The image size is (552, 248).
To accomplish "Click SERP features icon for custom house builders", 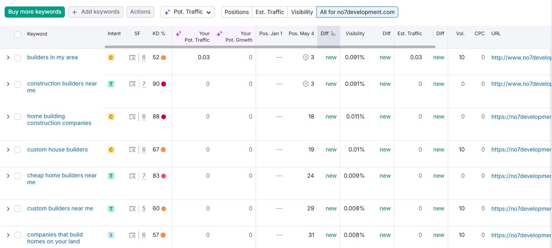I will click(133, 150).
